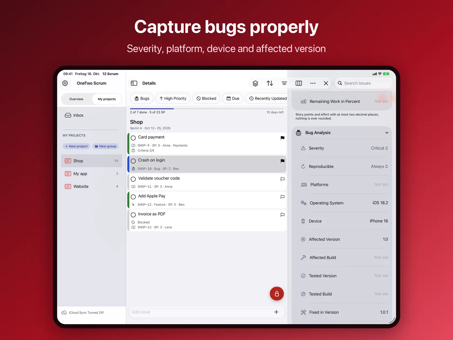Click the Operating System gears icon
The height and width of the screenshot is (340, 453).
pos(304,203)
